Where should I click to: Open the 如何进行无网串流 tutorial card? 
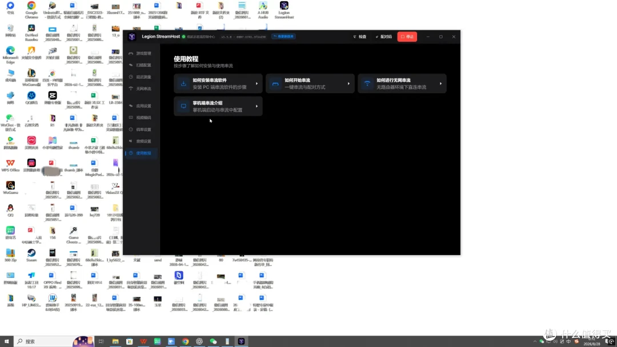(x=402, y=84)
